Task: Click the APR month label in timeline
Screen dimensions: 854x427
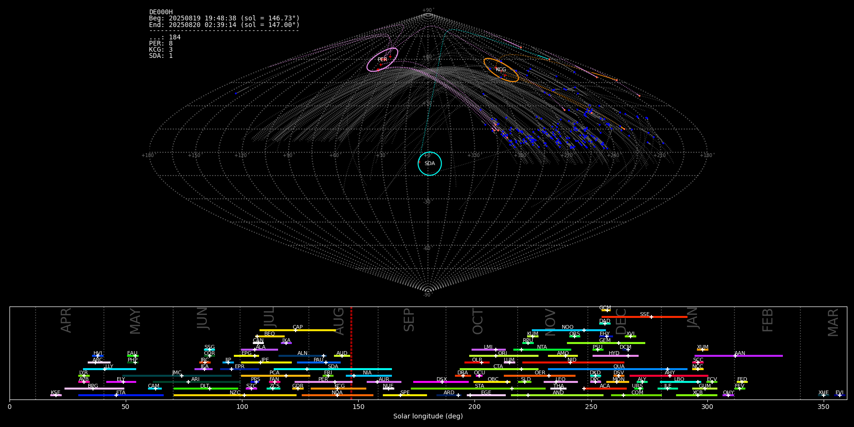Action: pos(66,320)
